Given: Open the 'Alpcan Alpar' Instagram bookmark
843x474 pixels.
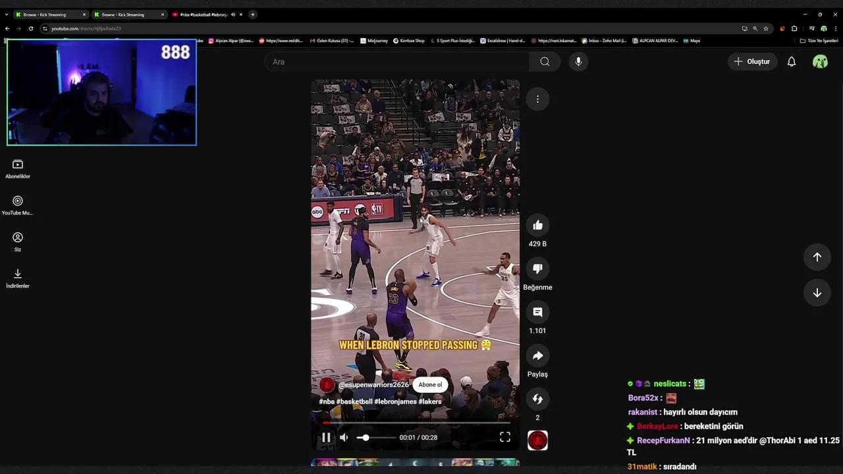Looking at the screenshot, I should (231, 41).
